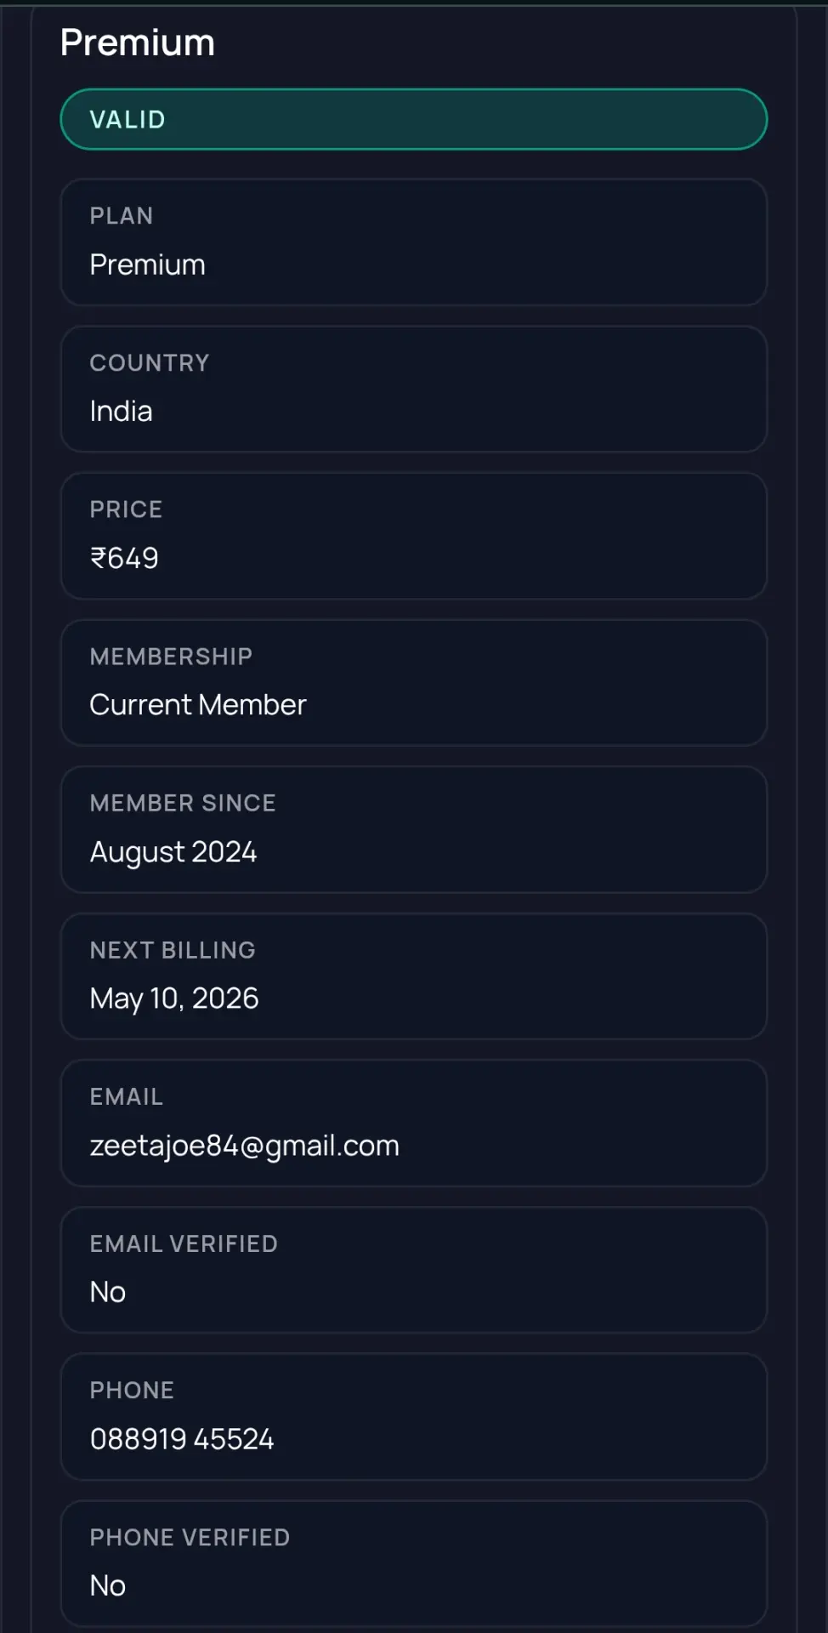Screen dimensions: 828x1633
Task: Click the phone number 088919 45524
Action: 182,1439
